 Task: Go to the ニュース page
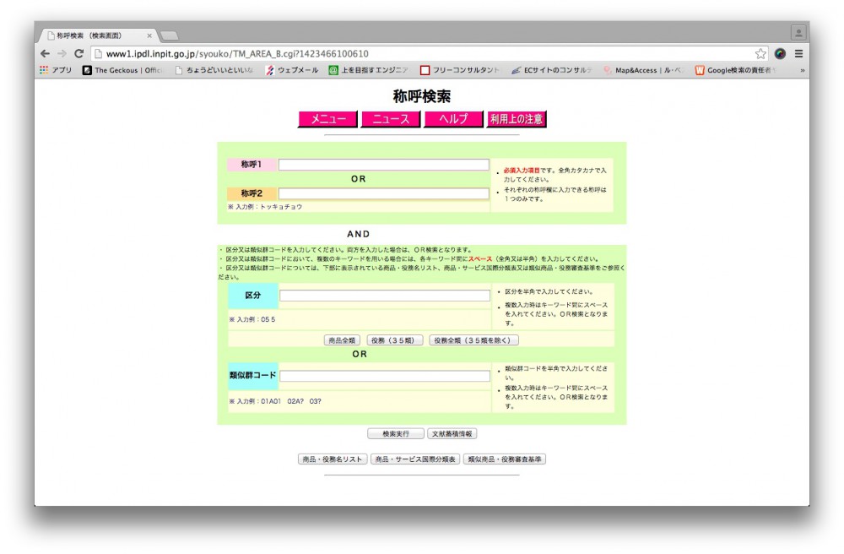coord(391,119)
